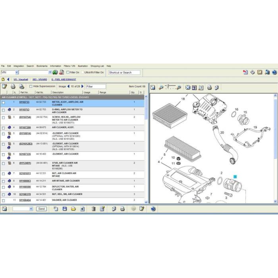Image resolution: width=278 pixels, height=278 pixels.
Task: Open the dropdown next to Send button
Action: tap(31, 208)
